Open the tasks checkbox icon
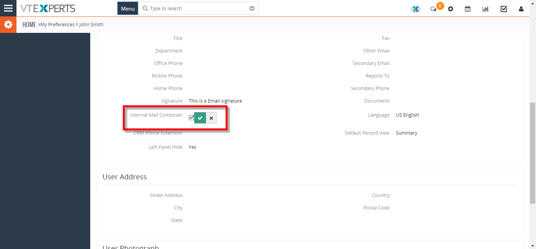This screenshot has height=249, width=536. tap(504, 9)
